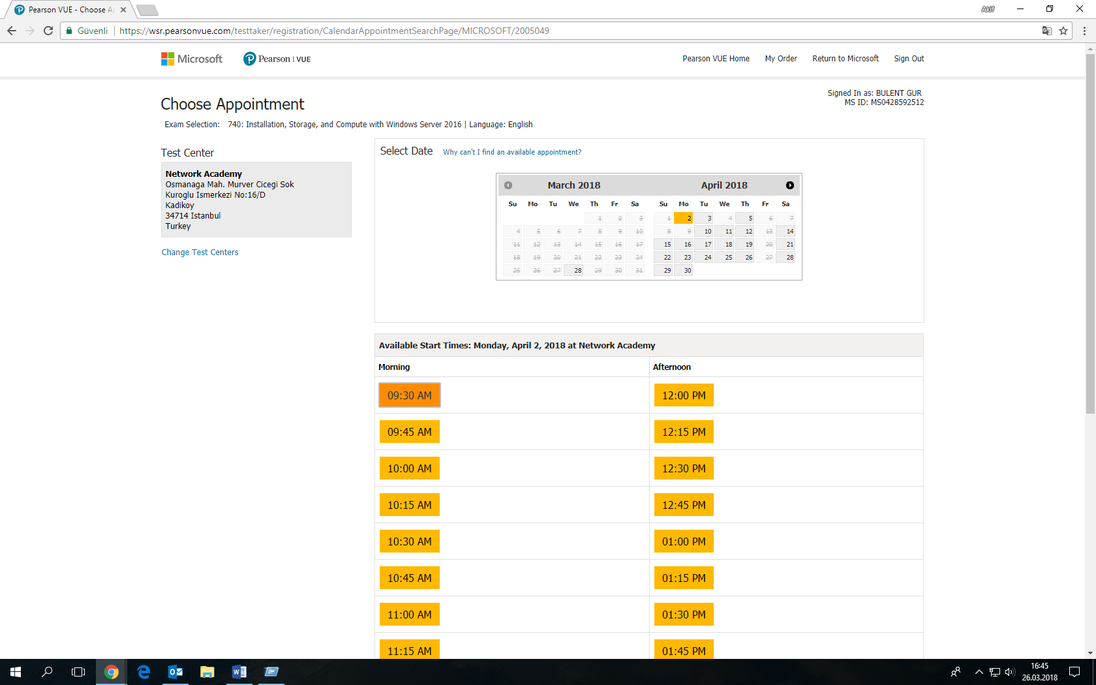Reload the page
Screen dimensions: 1096x685
[x=48, y=31]
